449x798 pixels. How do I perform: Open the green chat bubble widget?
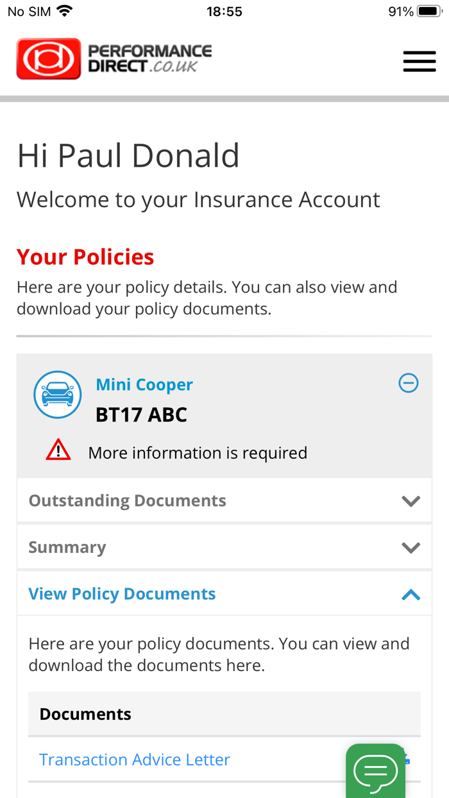click(x=376, y=770)
